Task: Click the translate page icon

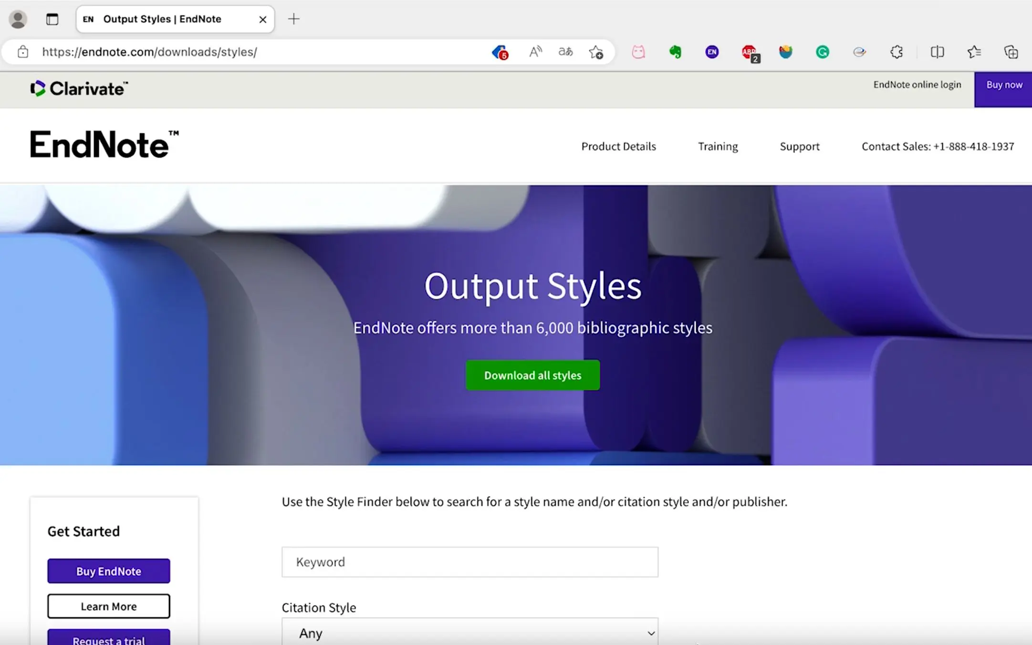Action: coord(565,52)
